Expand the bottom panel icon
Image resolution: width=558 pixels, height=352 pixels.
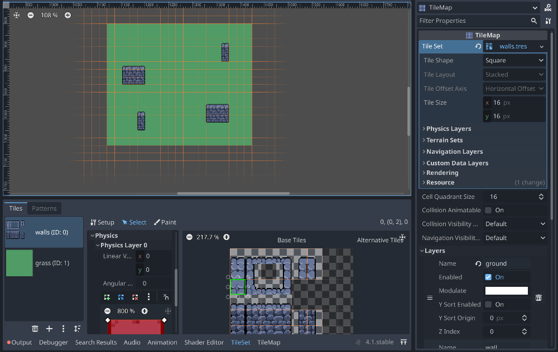click(403, 342)
